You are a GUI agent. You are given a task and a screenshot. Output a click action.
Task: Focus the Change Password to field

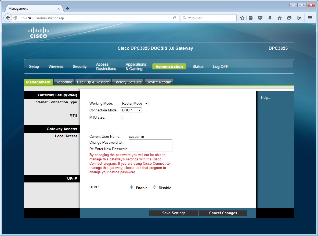pos(150,142)
